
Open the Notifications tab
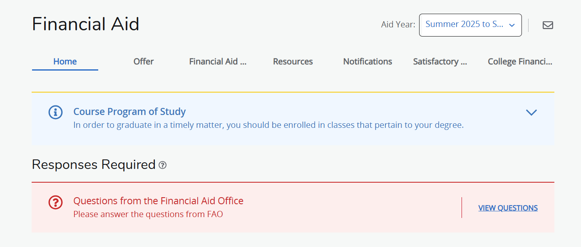tap(367, 61)
